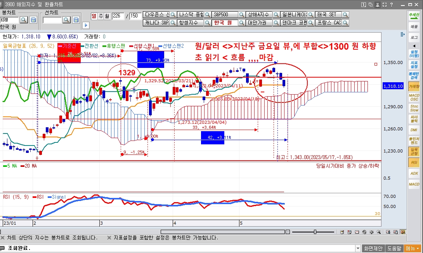Toggle the 파라볼릭 indicator
This screenshot has height=253, width=423.
coord(414,119)
